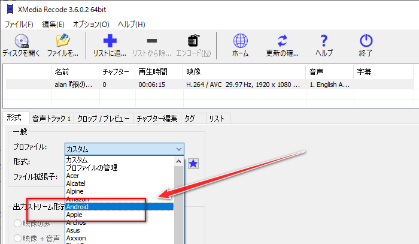This screenshot has width=419, height=244.
Task: Click the profile list scroll-up arrow
Action: point(179,161)
